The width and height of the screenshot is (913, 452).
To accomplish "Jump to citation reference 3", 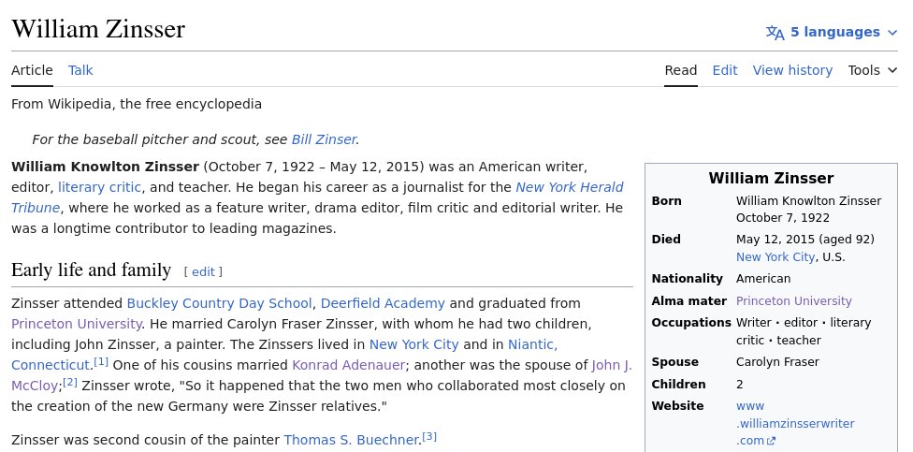I will (429, 436).
